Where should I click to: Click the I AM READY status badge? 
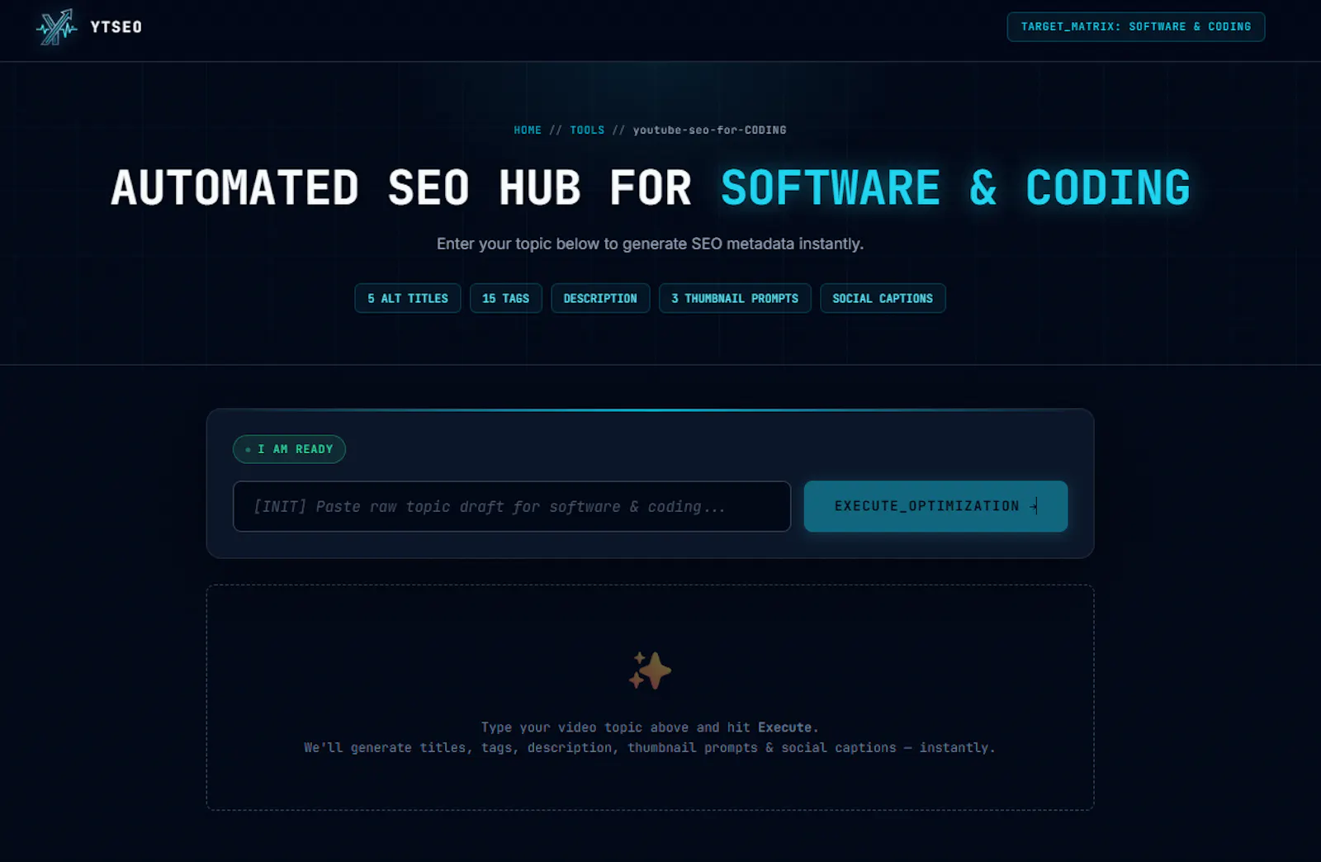tap(289, 449)
